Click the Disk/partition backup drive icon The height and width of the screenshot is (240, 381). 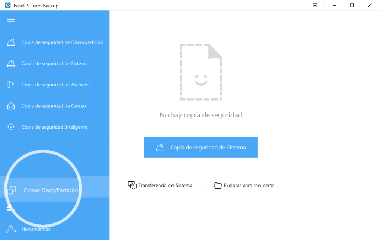[11, 42]
